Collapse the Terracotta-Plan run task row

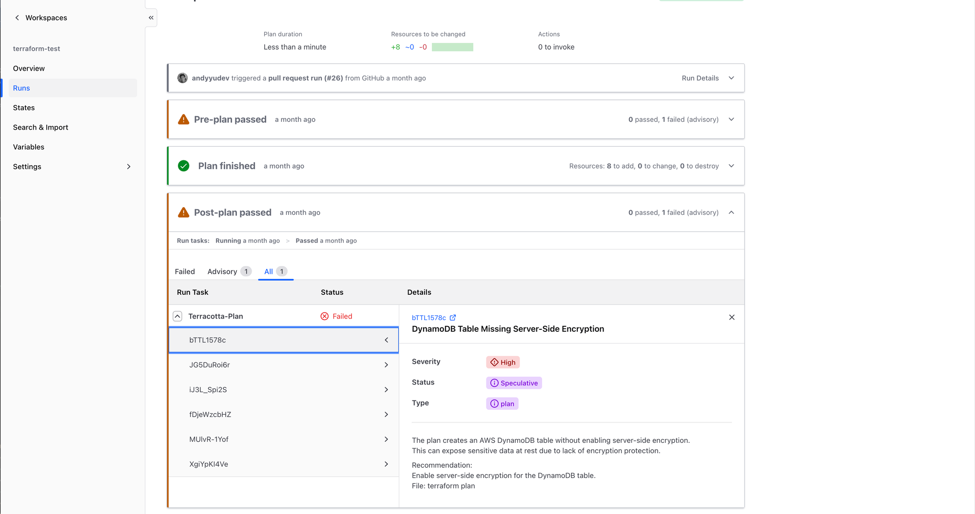(x=177, y=316)
